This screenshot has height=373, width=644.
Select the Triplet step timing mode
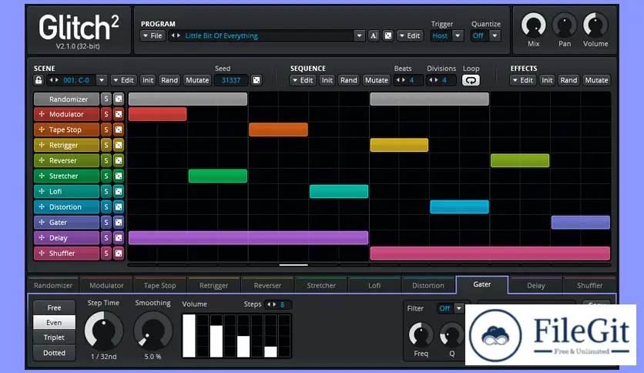tap(54, 338)
